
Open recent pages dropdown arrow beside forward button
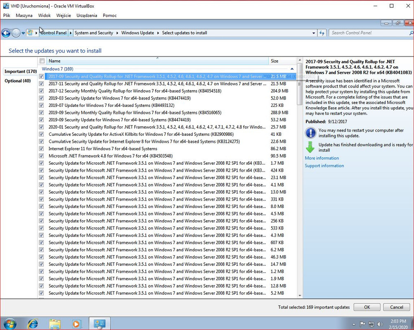[23, 33]
